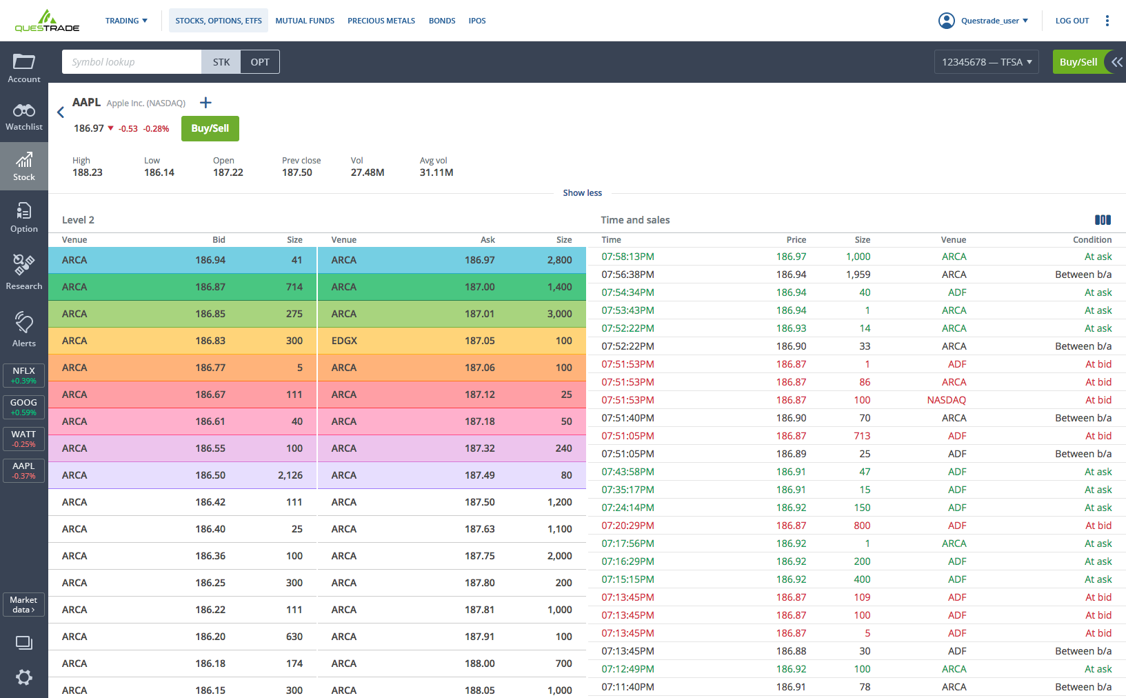
Task: Select the blue 186.94 bid row
Action: (x=182, y=260)
